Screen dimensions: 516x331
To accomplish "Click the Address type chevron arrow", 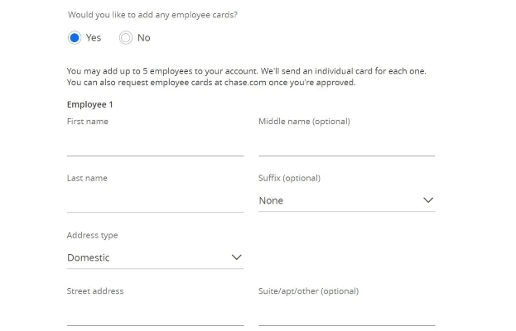I will click(237, 257).
